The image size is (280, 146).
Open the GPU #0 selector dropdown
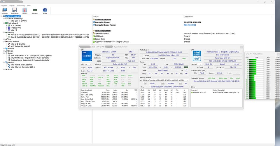pyautogui.click(x=196, y=64)
